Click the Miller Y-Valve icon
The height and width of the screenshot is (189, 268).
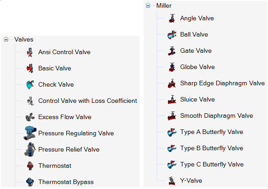click(172, 181)
